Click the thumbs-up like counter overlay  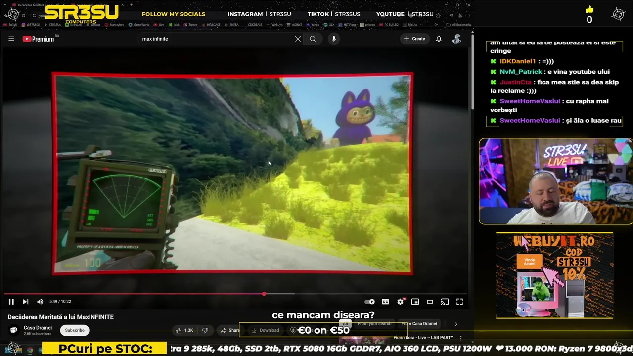pyautogui.click(x=589, y=15)
